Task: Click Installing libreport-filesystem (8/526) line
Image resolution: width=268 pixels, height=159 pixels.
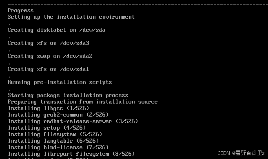Action: 71,154
